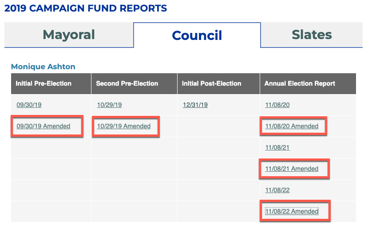Open the 10/29/19 Amended report link
Image resolution: width=368 pixels, height=233 pixels.
pyautogui.click(x=124, y=126)
